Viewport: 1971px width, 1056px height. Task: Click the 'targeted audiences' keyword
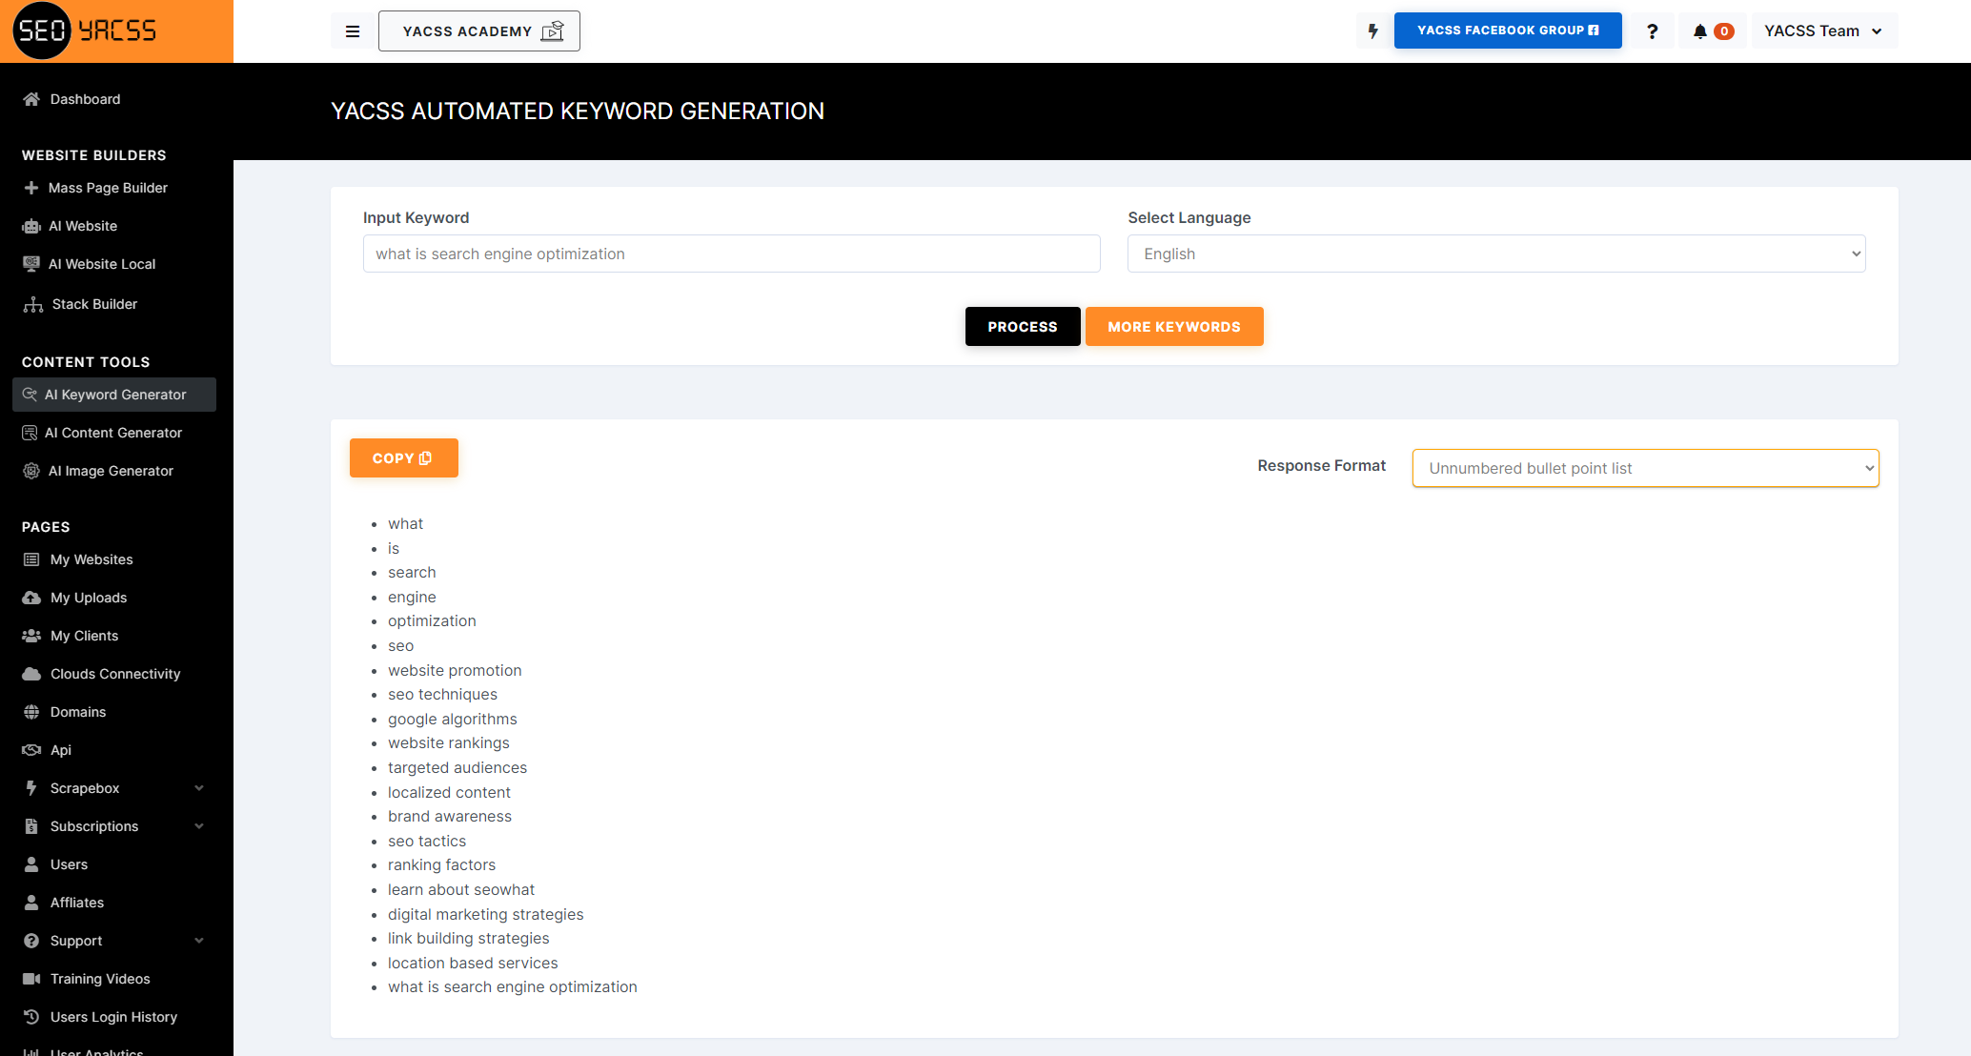(x=457, y=767)
